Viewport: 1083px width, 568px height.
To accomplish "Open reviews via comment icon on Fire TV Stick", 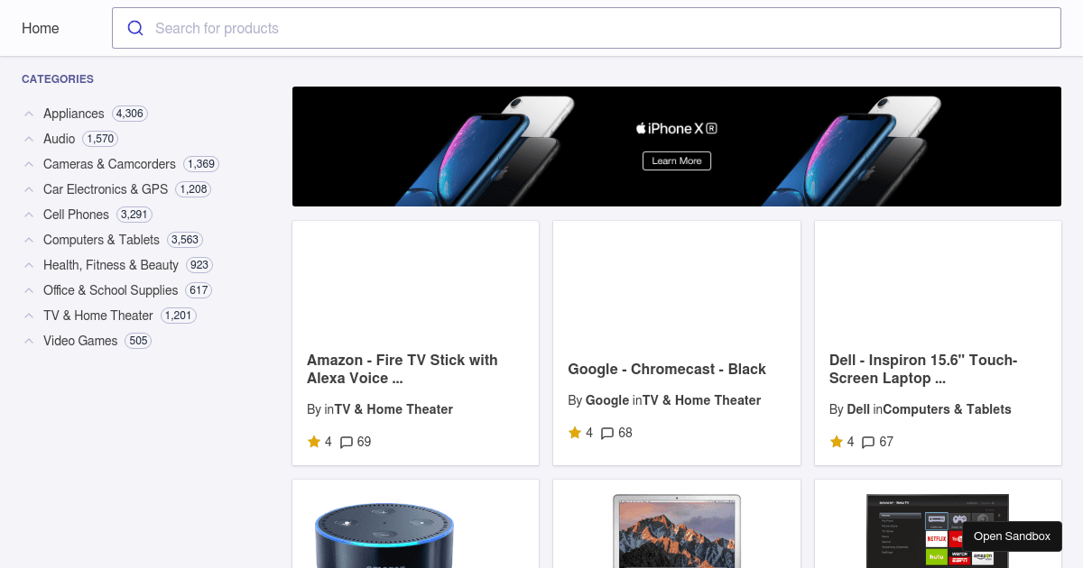I will pos(347,442).
